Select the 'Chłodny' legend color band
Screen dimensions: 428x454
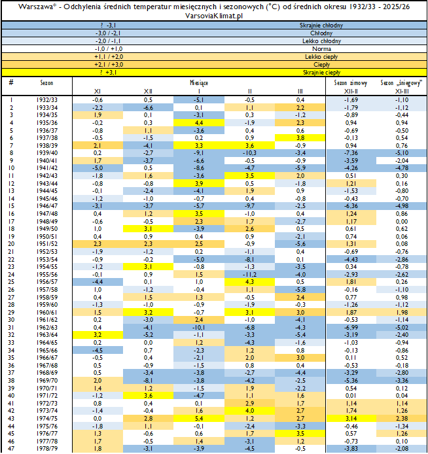click(214, 33)
